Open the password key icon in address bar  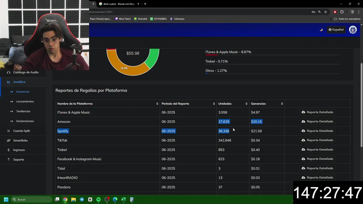pos(313,12)
